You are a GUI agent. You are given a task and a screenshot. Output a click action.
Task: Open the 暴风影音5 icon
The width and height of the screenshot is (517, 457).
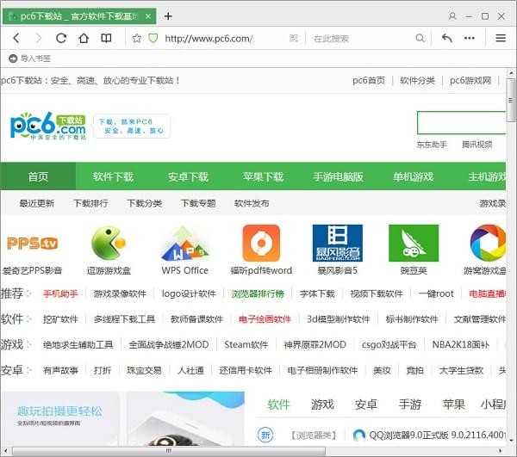click(337, 244)
